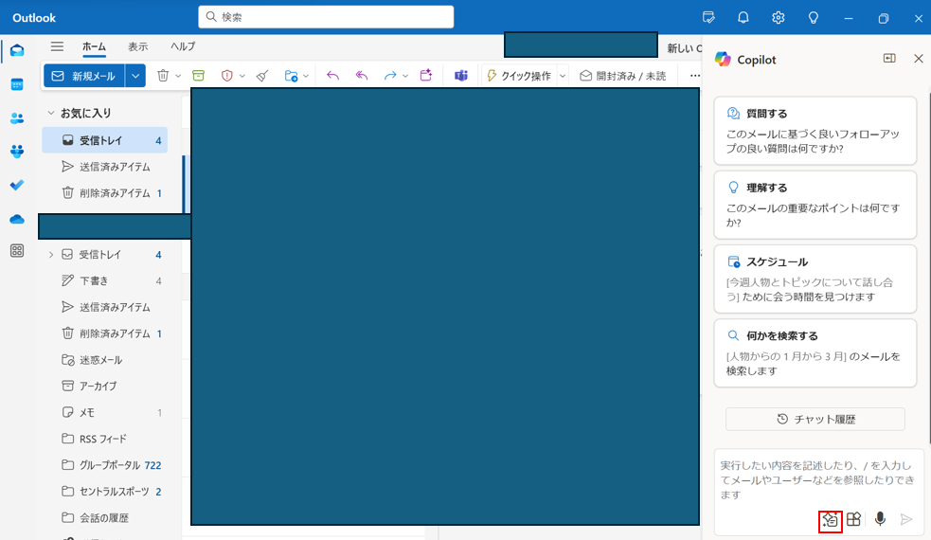Open the セントラルスポーツ folder
The height and width of the screenshot is (540, 931).
[104, 492]
